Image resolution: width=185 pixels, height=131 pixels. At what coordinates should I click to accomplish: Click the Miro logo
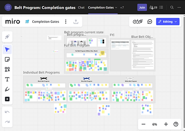13,22
